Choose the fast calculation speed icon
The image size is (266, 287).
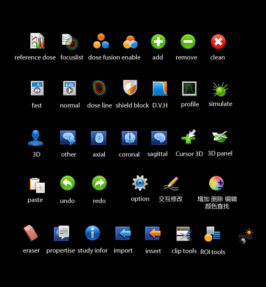38,88
